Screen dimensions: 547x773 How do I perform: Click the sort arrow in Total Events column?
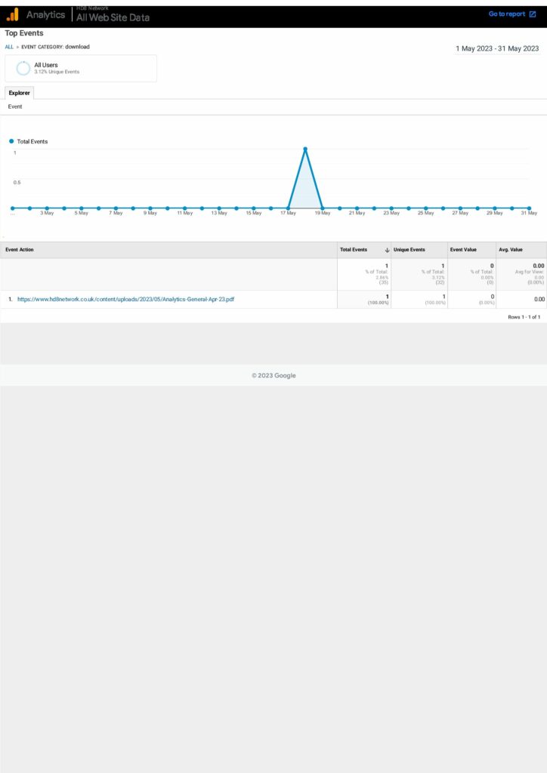click(x=387, y=250)
